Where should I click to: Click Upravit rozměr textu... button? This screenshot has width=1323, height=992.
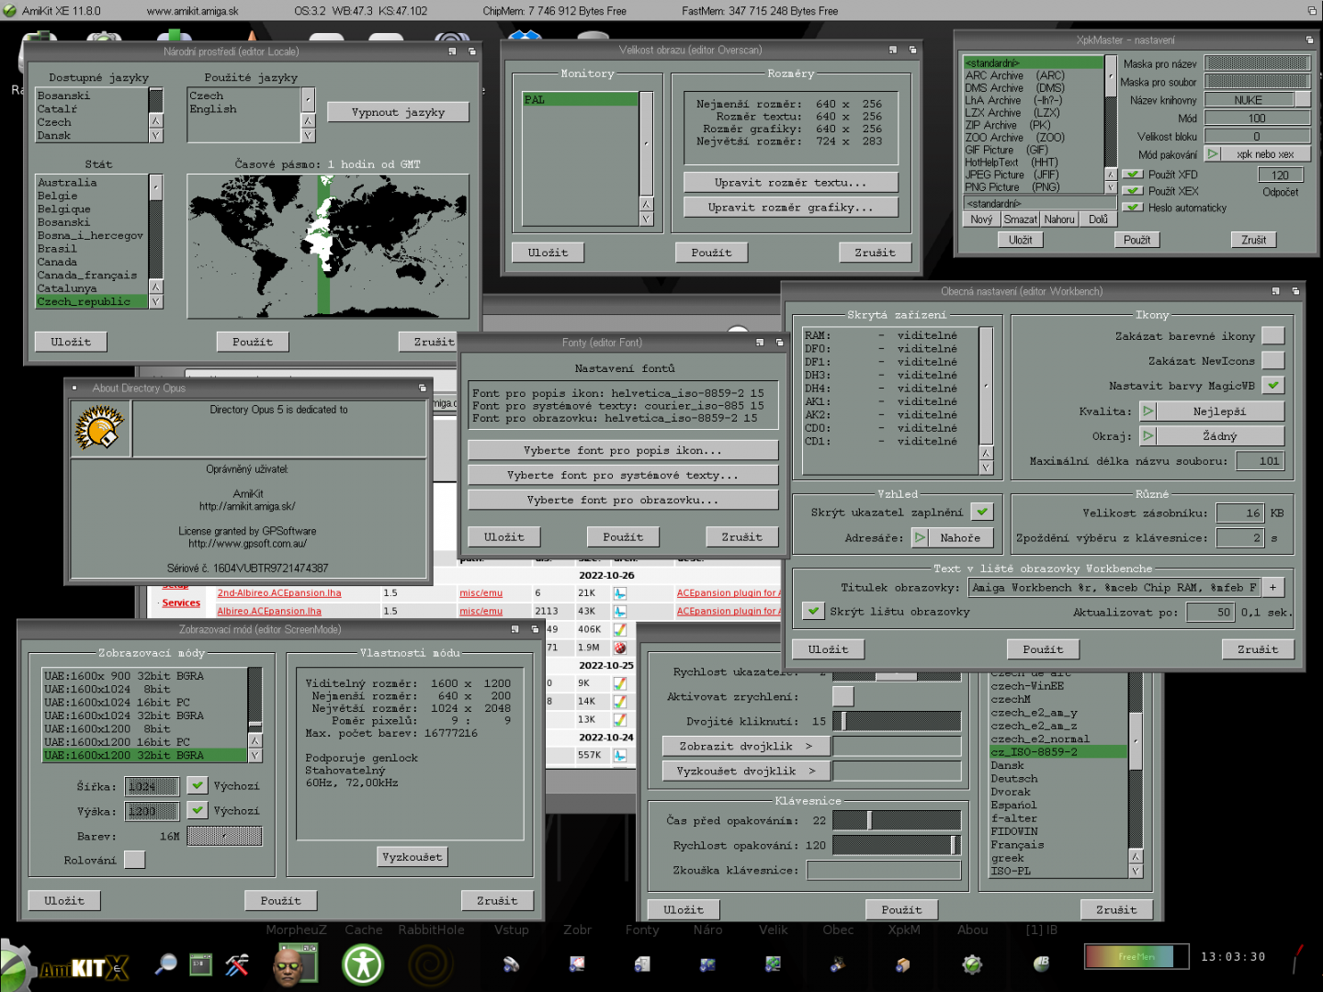790,182
